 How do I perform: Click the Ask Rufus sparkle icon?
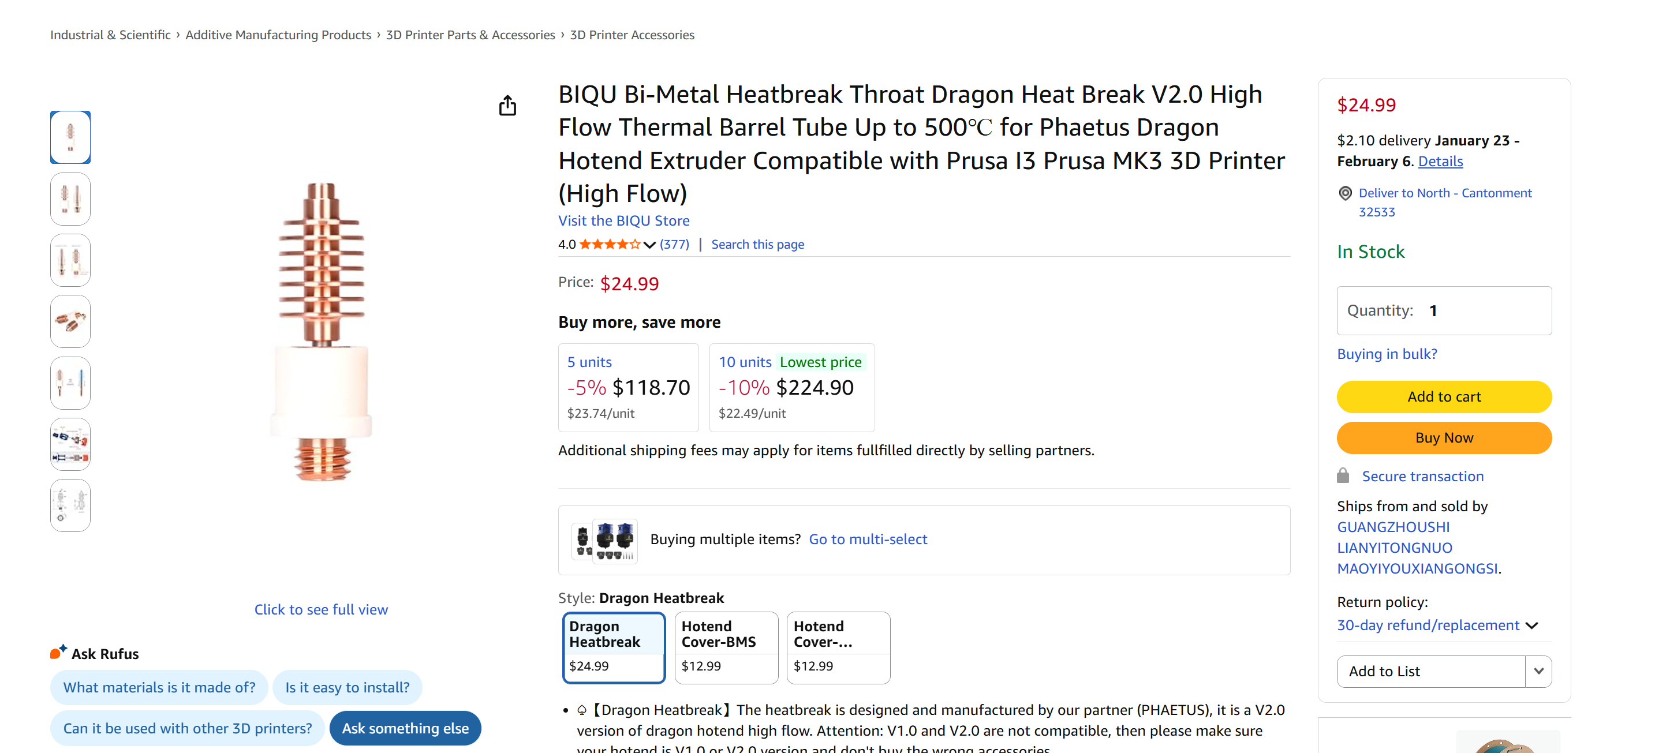click(x=58, y=652)
